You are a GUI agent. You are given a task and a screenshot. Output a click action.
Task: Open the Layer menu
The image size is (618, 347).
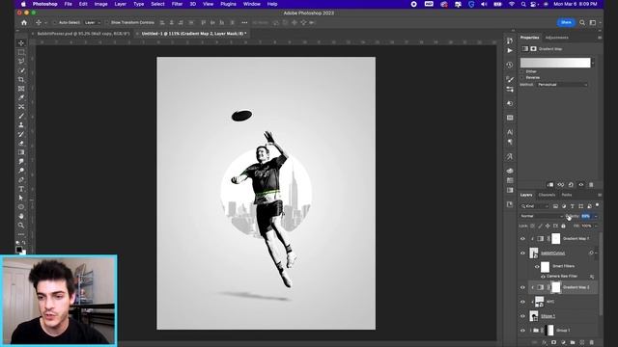coord(120,4)
